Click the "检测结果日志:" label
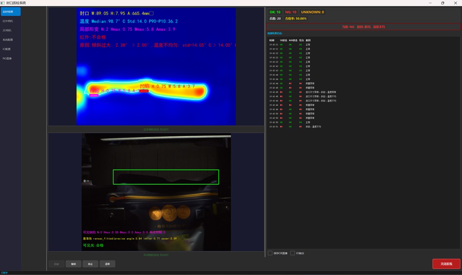 [x=275, y=33]
